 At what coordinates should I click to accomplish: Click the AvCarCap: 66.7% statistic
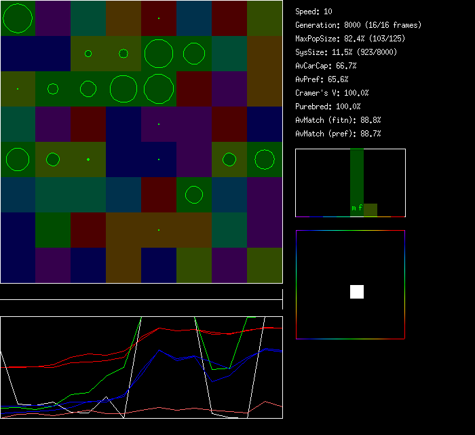[326, 66]
